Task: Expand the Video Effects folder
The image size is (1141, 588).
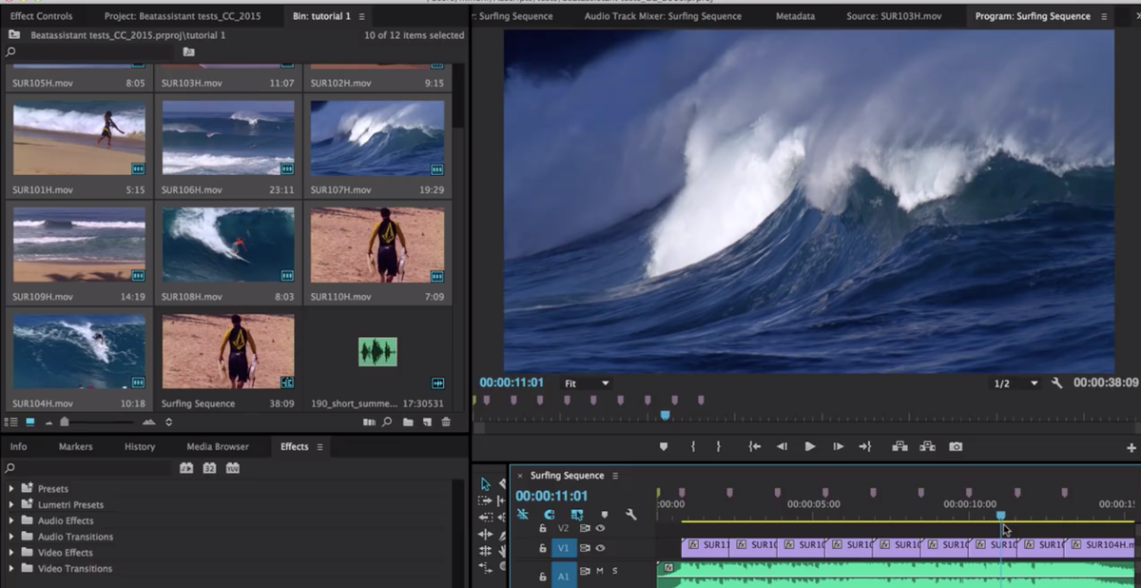Action: tap(11, 553)
